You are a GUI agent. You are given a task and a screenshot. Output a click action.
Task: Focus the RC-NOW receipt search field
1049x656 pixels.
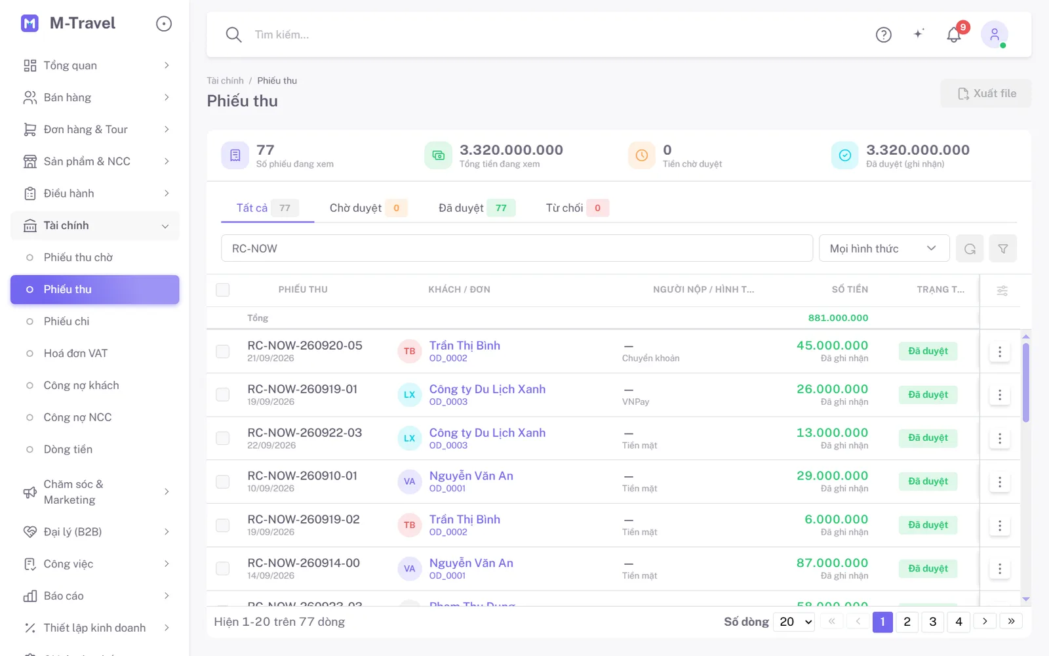pyautogui.click(x=517, y=249)
